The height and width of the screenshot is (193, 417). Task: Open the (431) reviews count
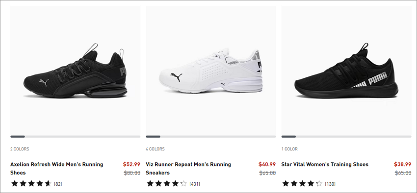(x=195, y=184)
